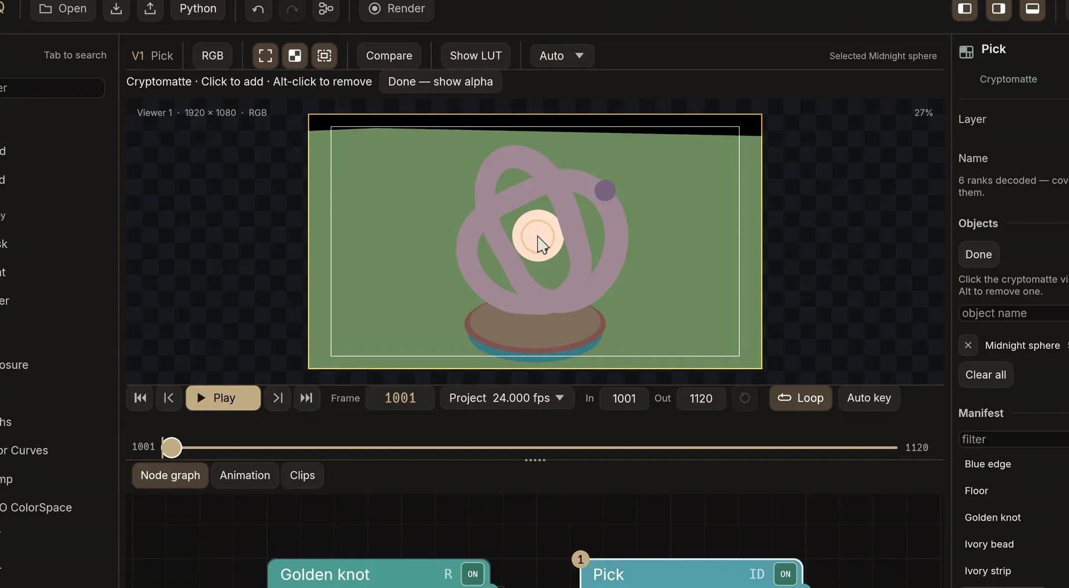Click the Open file button
The height and width of the screenshot is (588, 1069).
pos(62,9)
